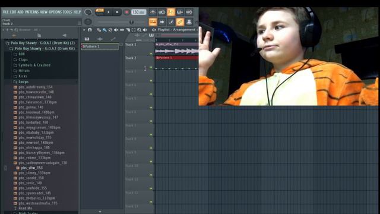Open the OPTIONS menu
Viewport: 380px width, 214px height.
point(55,12)
